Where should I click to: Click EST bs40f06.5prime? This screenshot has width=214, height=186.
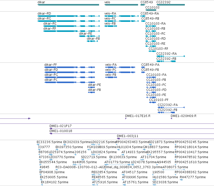click(77, 165)
